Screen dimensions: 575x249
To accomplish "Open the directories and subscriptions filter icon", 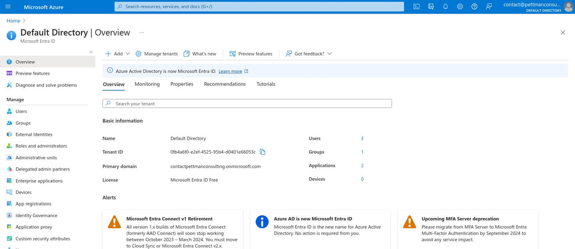I will click(x=431, y=7).
